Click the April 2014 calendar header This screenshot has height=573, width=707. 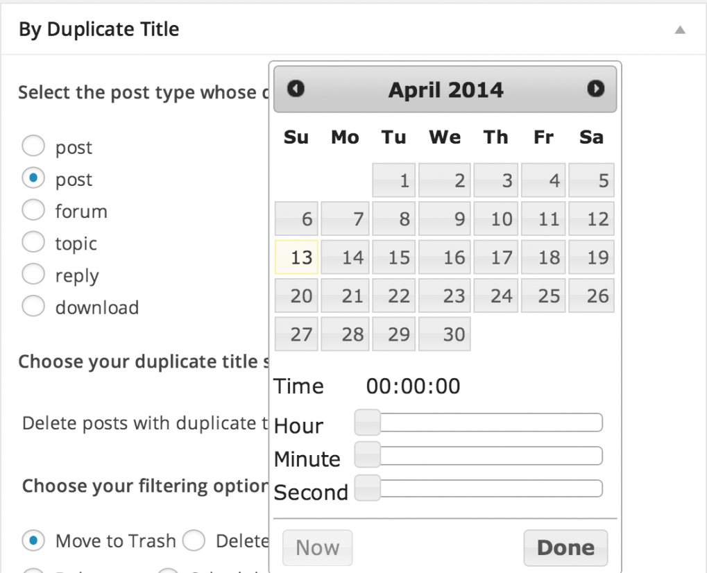point(445,89)
